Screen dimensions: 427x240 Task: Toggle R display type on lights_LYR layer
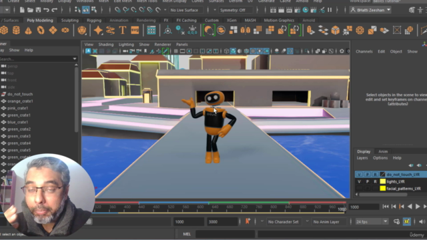click(375, 181)
